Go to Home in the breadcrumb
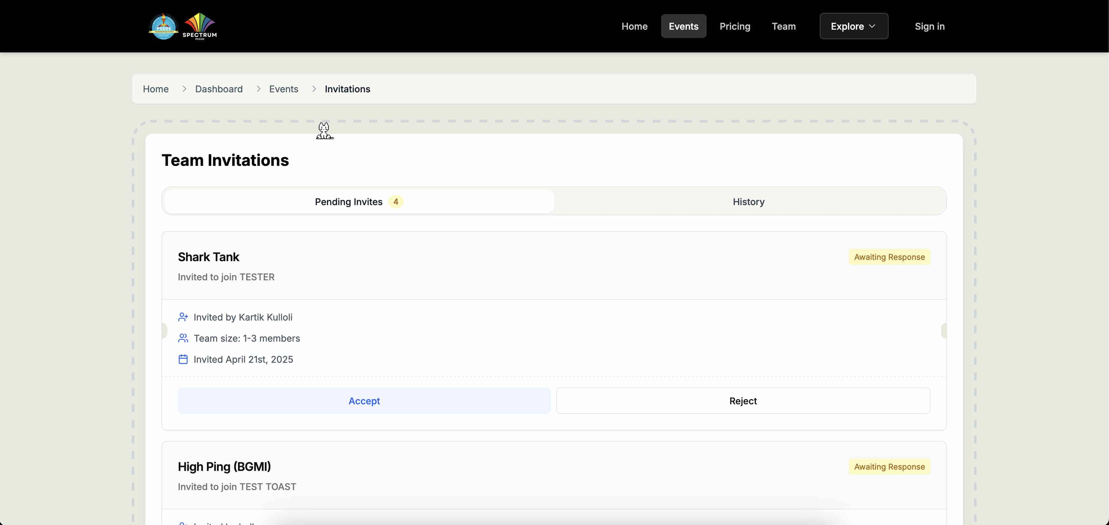Image resolution: width=1109 pixels, height=525 pixels. 155,89
